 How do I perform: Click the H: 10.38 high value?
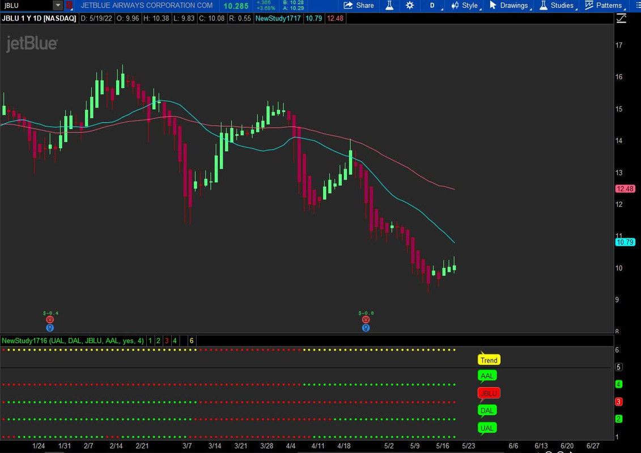tap(156, 18)
